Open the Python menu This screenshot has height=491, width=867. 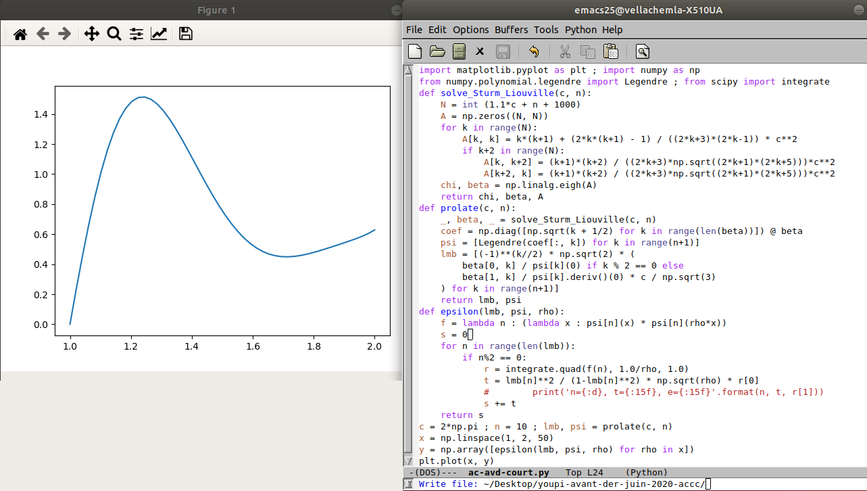tap(580, 30)
